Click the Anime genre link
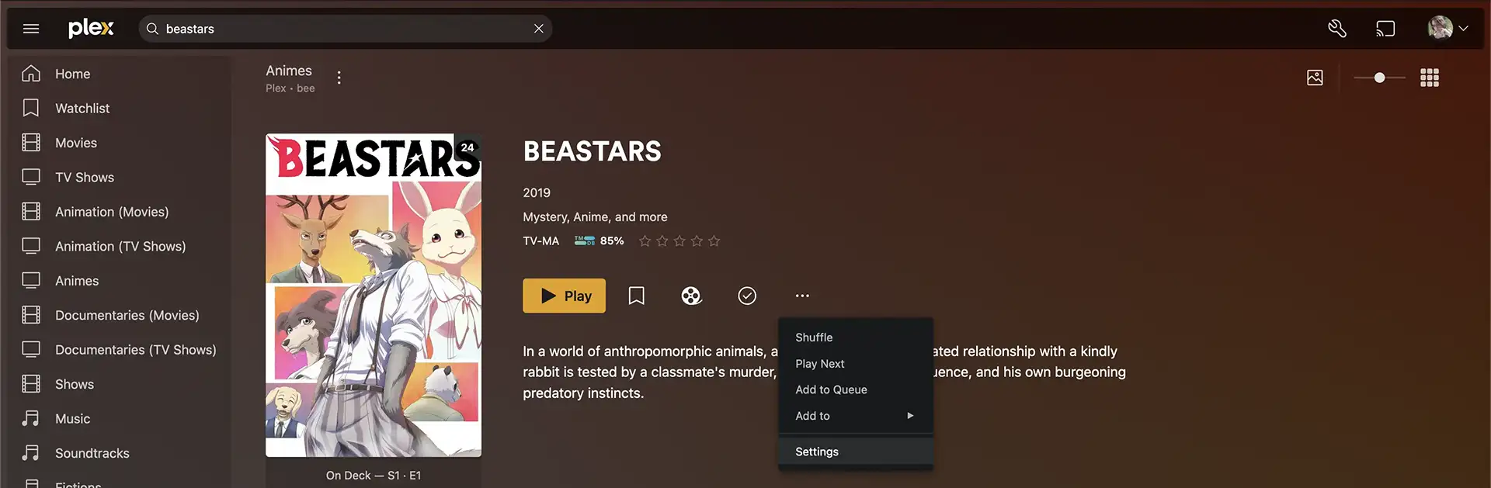Image resolution: width=1491 pixels, height=488 pixels. pyautogui.click(x=591, y=217)
